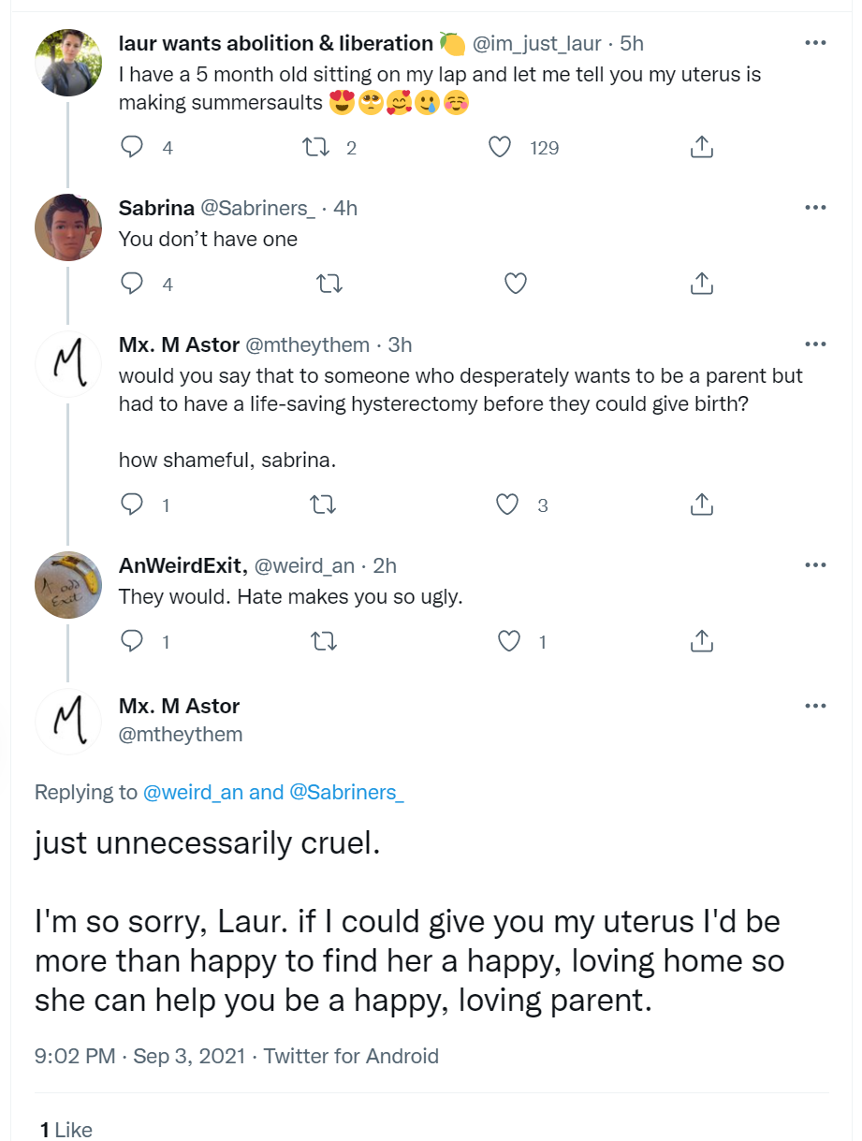Screen dimensions: 862x1141
Task: Reply to laur's 5 month old tweet
Action: coord(133,147)
